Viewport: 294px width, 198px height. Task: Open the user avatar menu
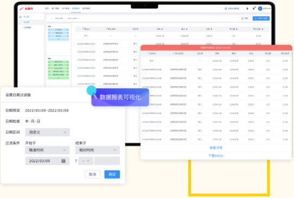point(260,9)
